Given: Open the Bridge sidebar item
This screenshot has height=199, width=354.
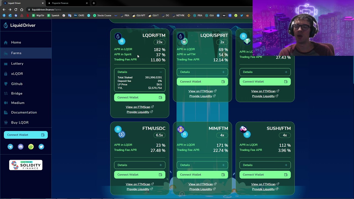Looking at the screenshot, I should (17, 93).
